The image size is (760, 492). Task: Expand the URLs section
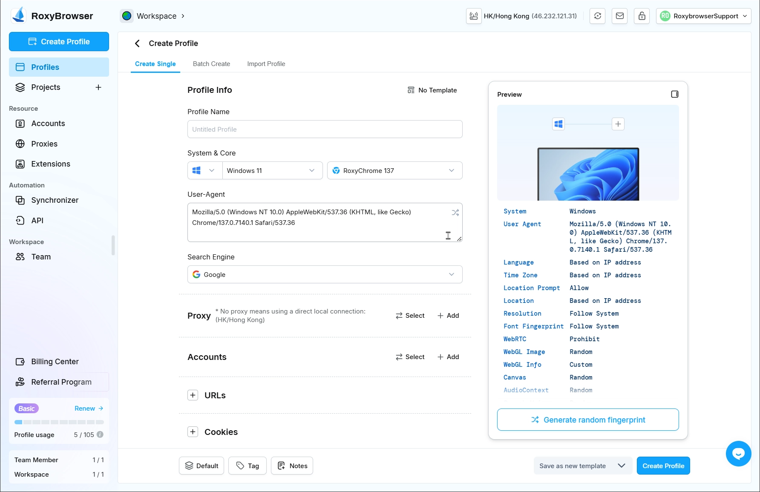coord(193,395)
